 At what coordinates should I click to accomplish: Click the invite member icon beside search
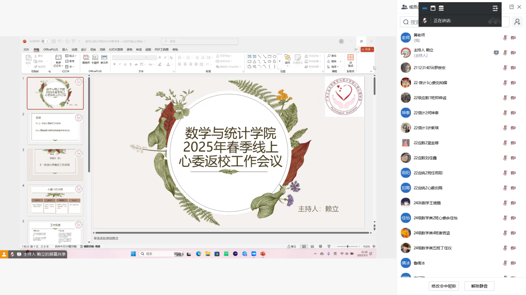pos(517,21)
